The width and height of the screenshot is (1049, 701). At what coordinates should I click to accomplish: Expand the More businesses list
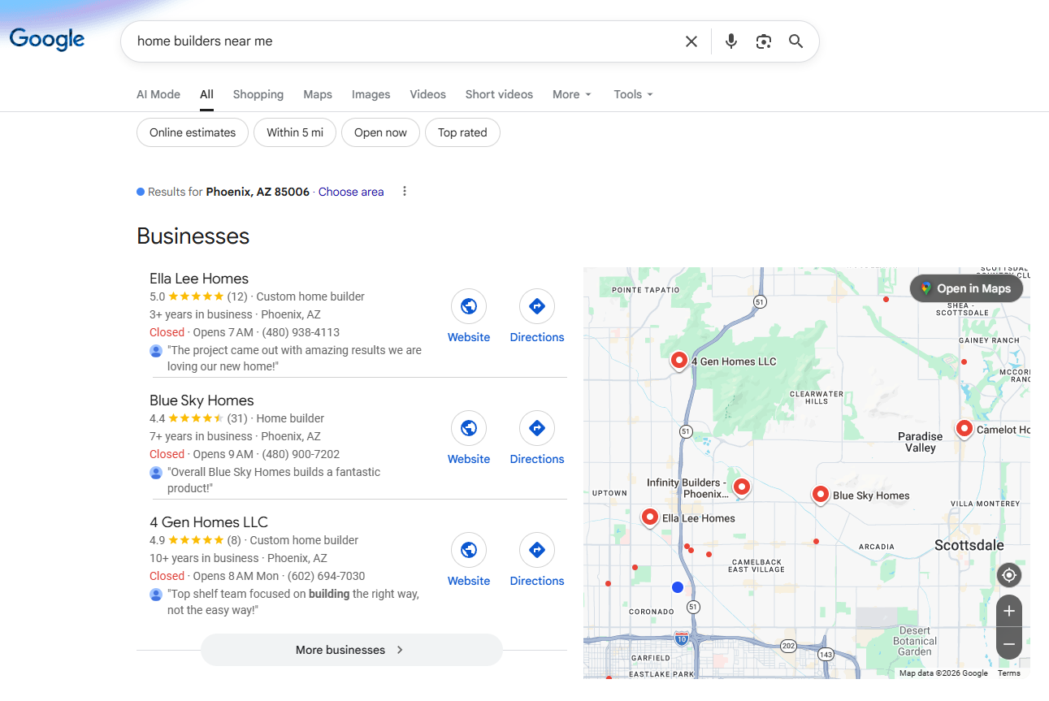pyautogui.click(x=351, y=650)
